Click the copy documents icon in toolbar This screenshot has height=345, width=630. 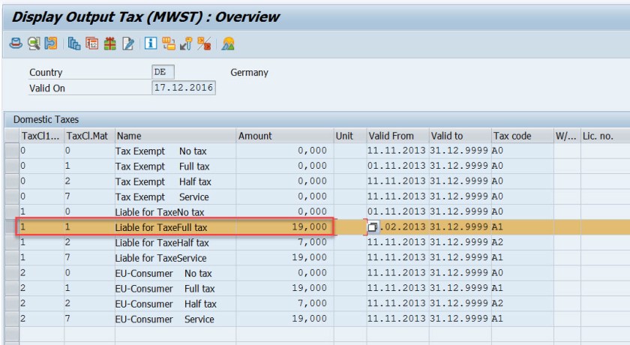[74, 44]
